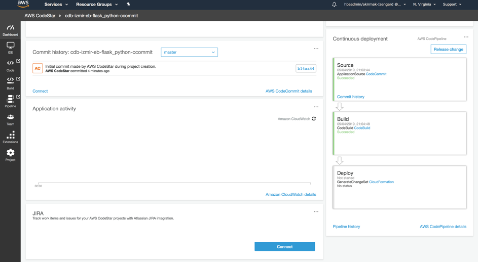The image size is (478, 262).
Task: Open the IDE sidebar icon
Action: [x=10, y=48]
